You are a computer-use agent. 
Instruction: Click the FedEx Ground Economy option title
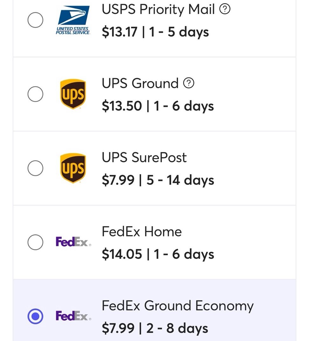177,305
